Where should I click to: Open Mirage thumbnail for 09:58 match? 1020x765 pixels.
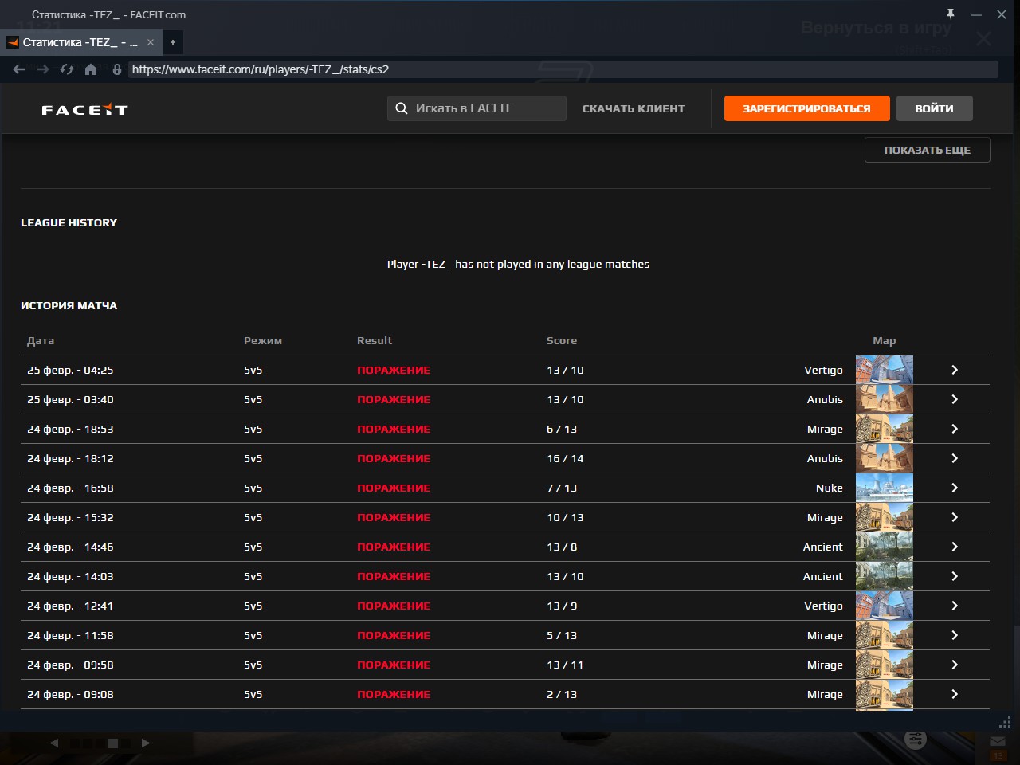click(x=885, y=665)
